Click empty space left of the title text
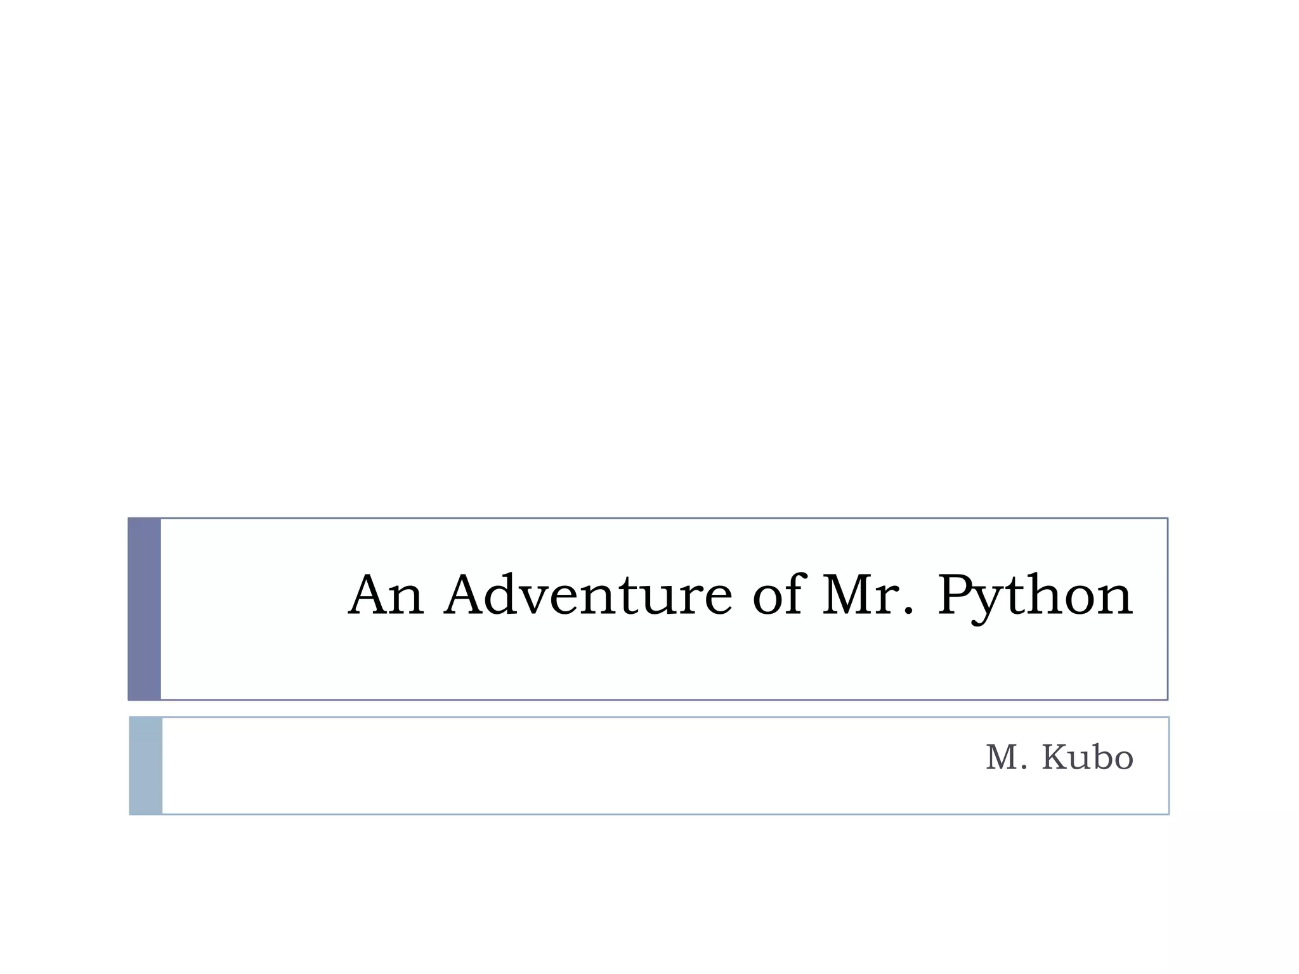Viewport: 1299px width, 974px height. 254,596
